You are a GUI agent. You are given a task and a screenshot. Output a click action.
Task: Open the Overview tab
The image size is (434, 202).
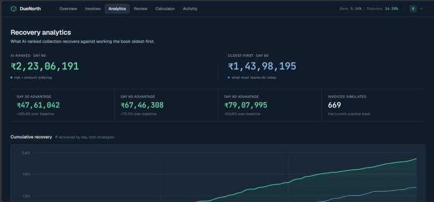[68, 9]
